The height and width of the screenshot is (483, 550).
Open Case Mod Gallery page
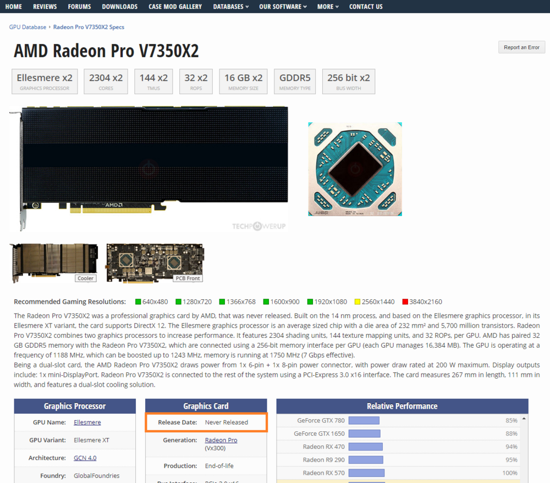point(175,7)
